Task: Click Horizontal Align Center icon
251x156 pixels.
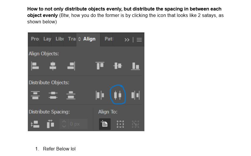Action: tap(53, 66)
